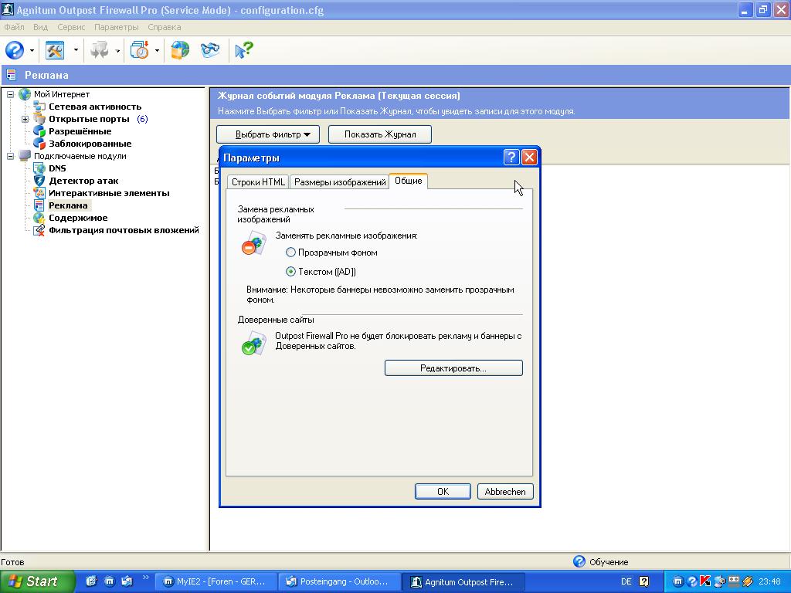Switch to Posteingang Outlook taskbar window
Image resolution: width=791 pixels, height=593 pixels.
(340, 582)
